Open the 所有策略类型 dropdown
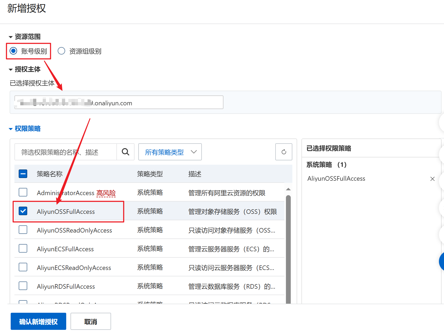Screen dimensions: 444x336 [170, 152]
